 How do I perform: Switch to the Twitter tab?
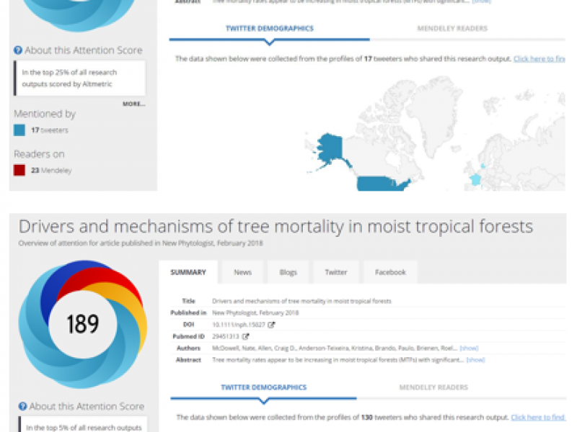tap(336, 272)
